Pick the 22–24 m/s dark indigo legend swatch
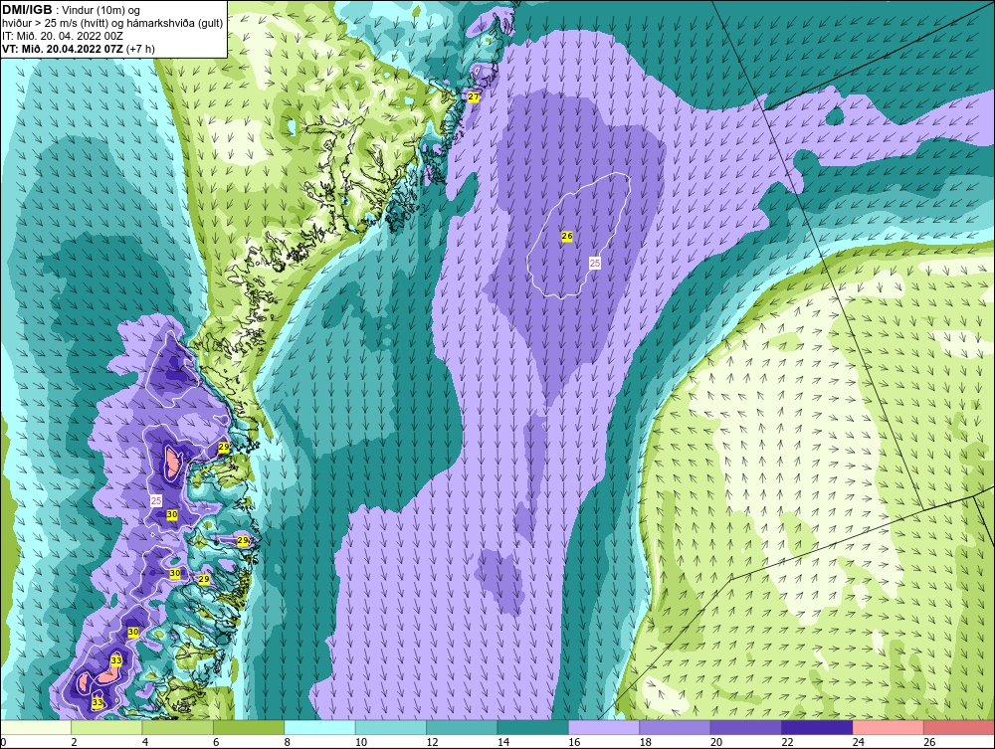995x749 pixels. click(817, 727)
